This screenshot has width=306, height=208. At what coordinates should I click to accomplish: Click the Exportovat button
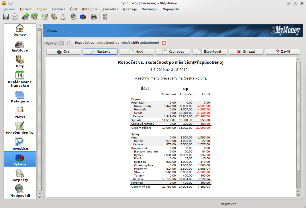(209, 52)
